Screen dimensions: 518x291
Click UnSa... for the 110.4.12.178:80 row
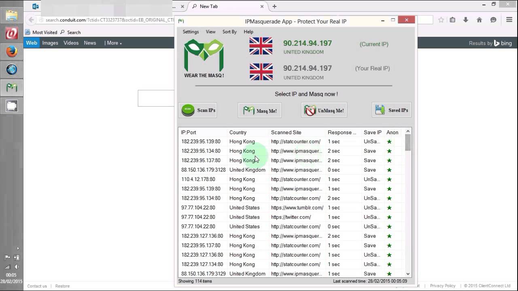point(372,179)
